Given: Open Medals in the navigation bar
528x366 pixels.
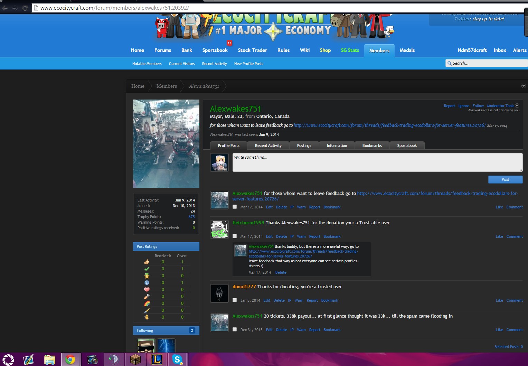Looking at the screenshot, I should click(407, 50).
